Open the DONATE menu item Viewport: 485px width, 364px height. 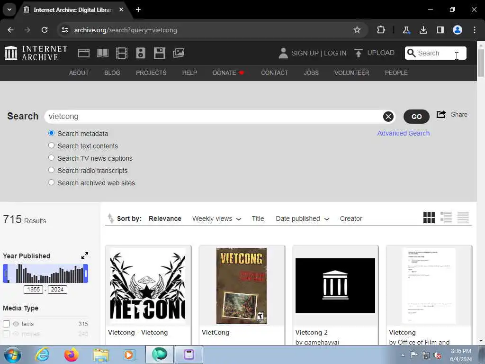(x=228, y=73)
